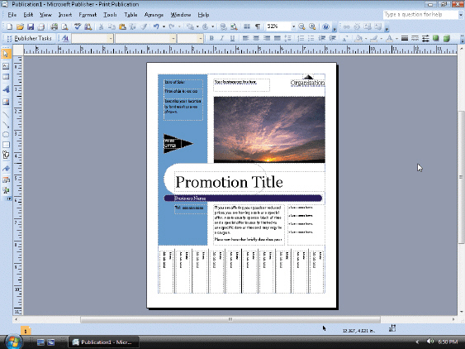Open the font name dropdown
This screenshot has height=349, width=465.
173,38
